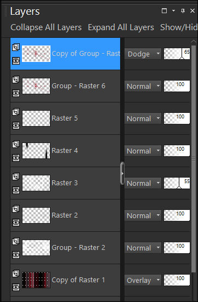Screen dimensions: 198x302
Task: Hide the Copy of Raster 1 layer
Action: click(16, 287)
